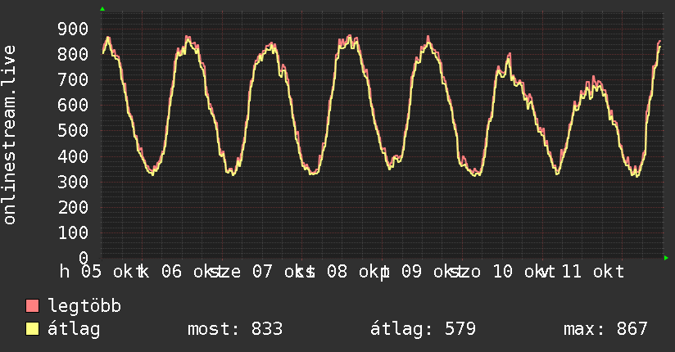Click the yellow átlag legend swatch
The width and height of the screenshot is (675, 352).
coord(32,329)
